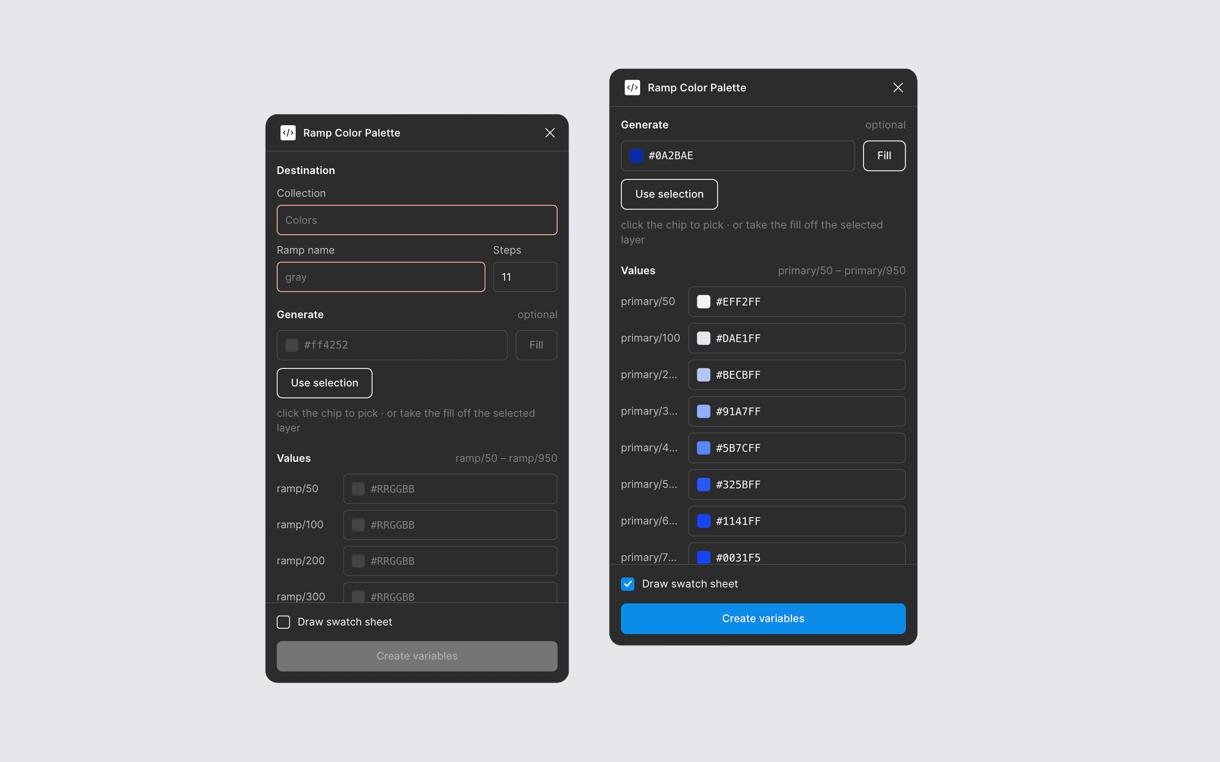This screenshot has width=1220, height=762.
Task: Edit the Steps field with value 11
Action: click(525, 277)
